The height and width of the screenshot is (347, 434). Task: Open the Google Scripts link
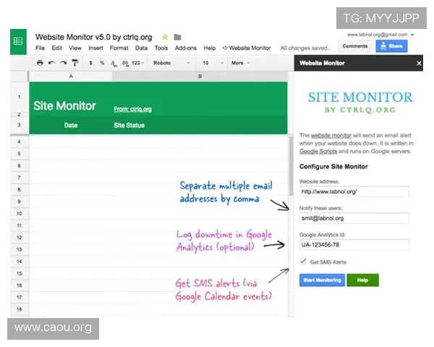coord(318,151)
